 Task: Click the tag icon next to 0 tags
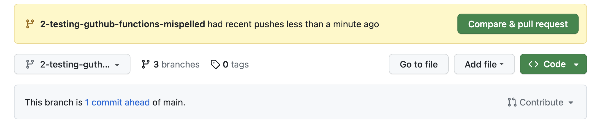215,64
